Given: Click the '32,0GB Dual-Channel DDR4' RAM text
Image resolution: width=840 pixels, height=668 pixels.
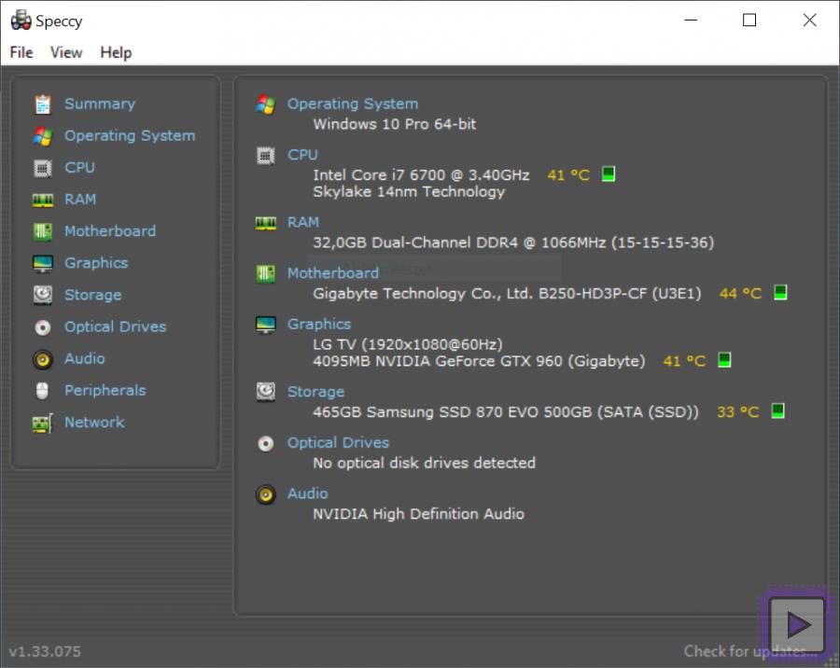Looking at the screenshot, I should pos(513,243).
